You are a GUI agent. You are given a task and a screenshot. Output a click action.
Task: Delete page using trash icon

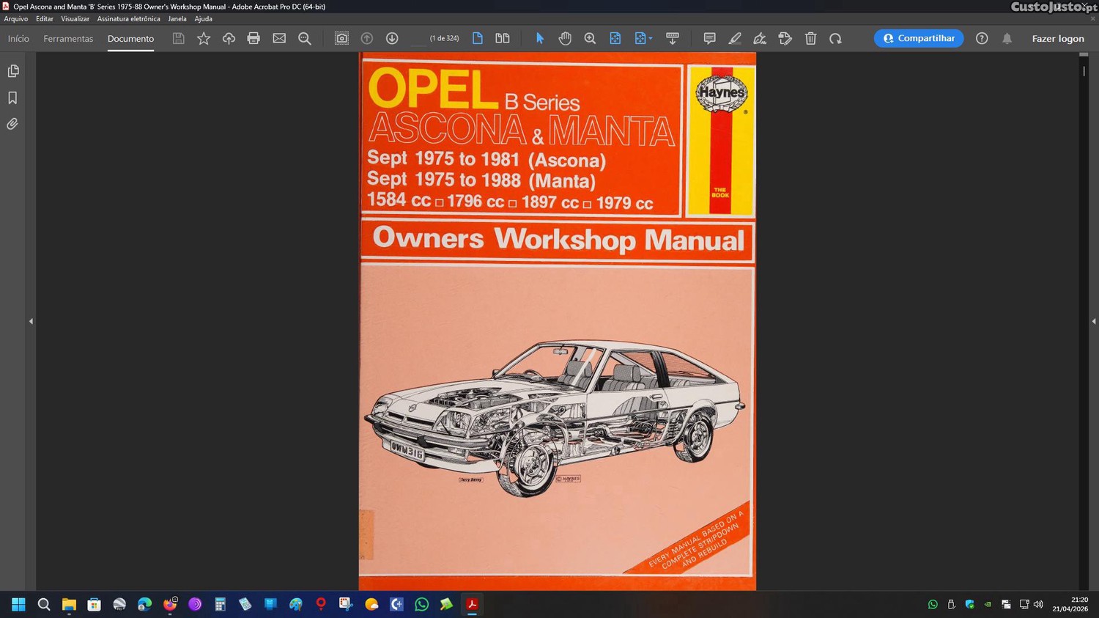(x=810, y=39)
